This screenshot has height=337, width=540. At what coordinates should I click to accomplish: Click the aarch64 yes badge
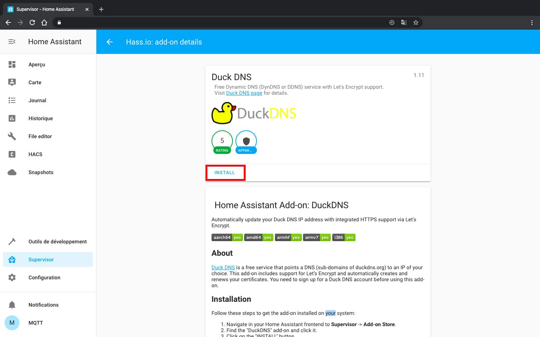coord(227,237)
